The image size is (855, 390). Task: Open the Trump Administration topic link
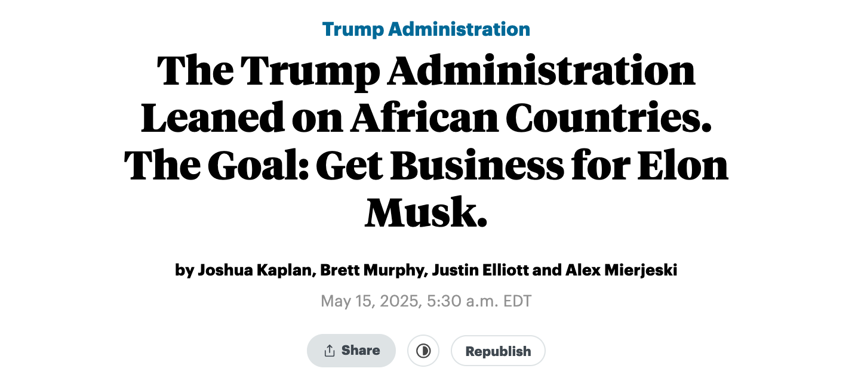click(426, 29)
